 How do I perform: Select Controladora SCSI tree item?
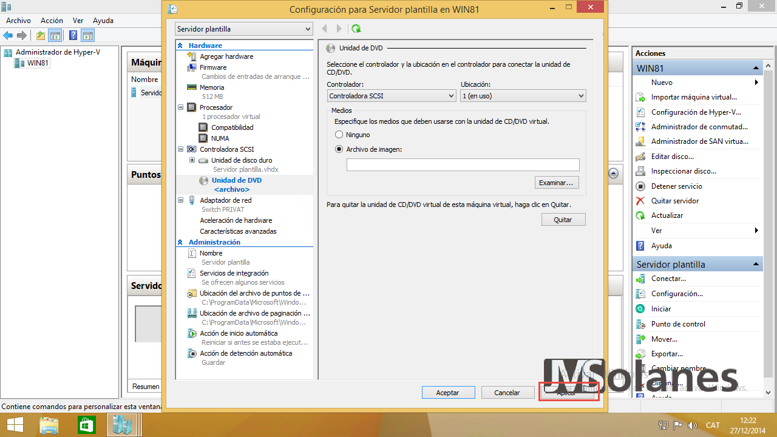coord(227,149)
